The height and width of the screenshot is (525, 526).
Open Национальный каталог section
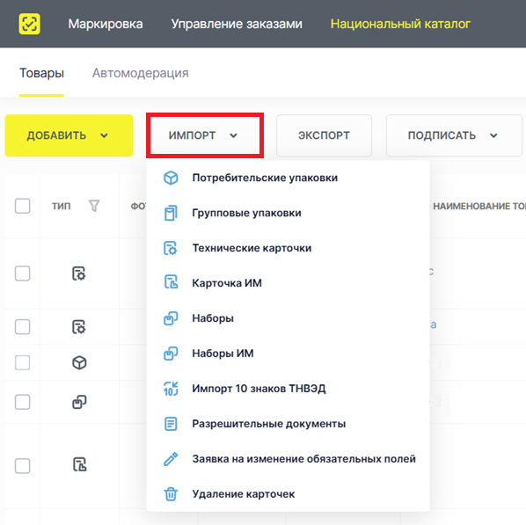(400, 24)
